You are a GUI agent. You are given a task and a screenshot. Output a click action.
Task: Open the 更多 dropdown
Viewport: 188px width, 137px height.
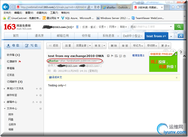pyautogui.click(x=165, y=45)
